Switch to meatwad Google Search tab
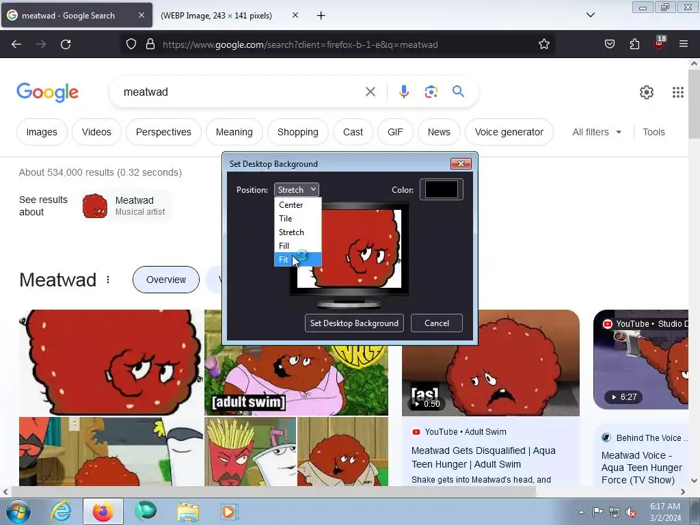 click(68, 16)
